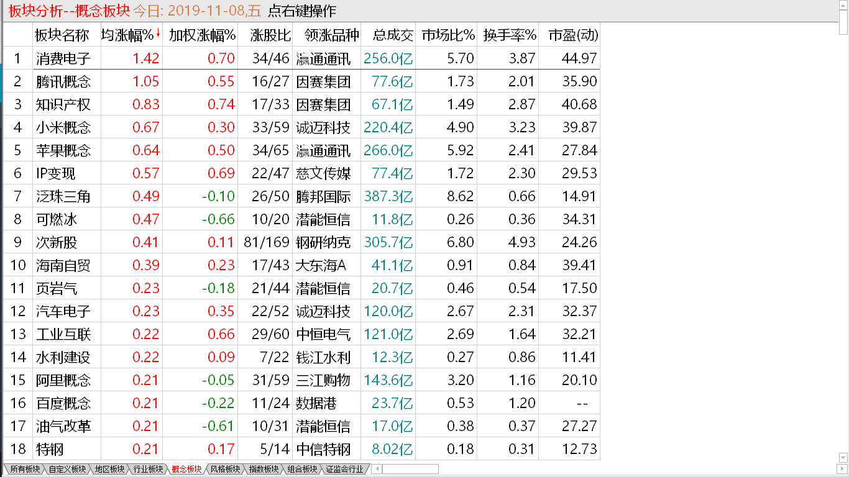Click the 81/169 rising ratio cell
The image size is (849, 477).
click(266, 242)
